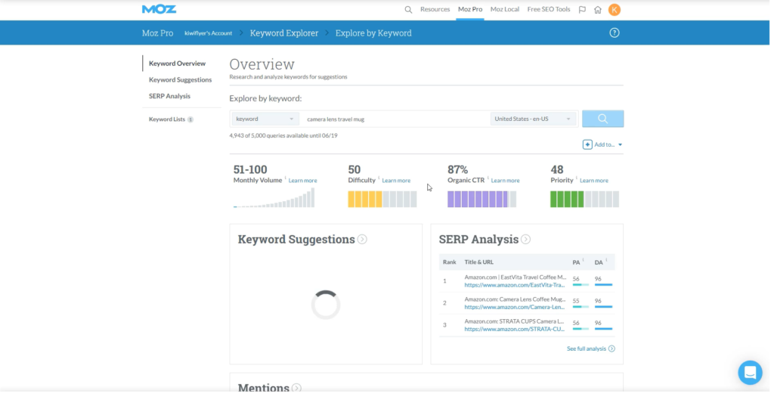The width and height of the screenshot is (774, 409).
Task: Click the flag notifications icon
Action: click(x=582, y=9)
